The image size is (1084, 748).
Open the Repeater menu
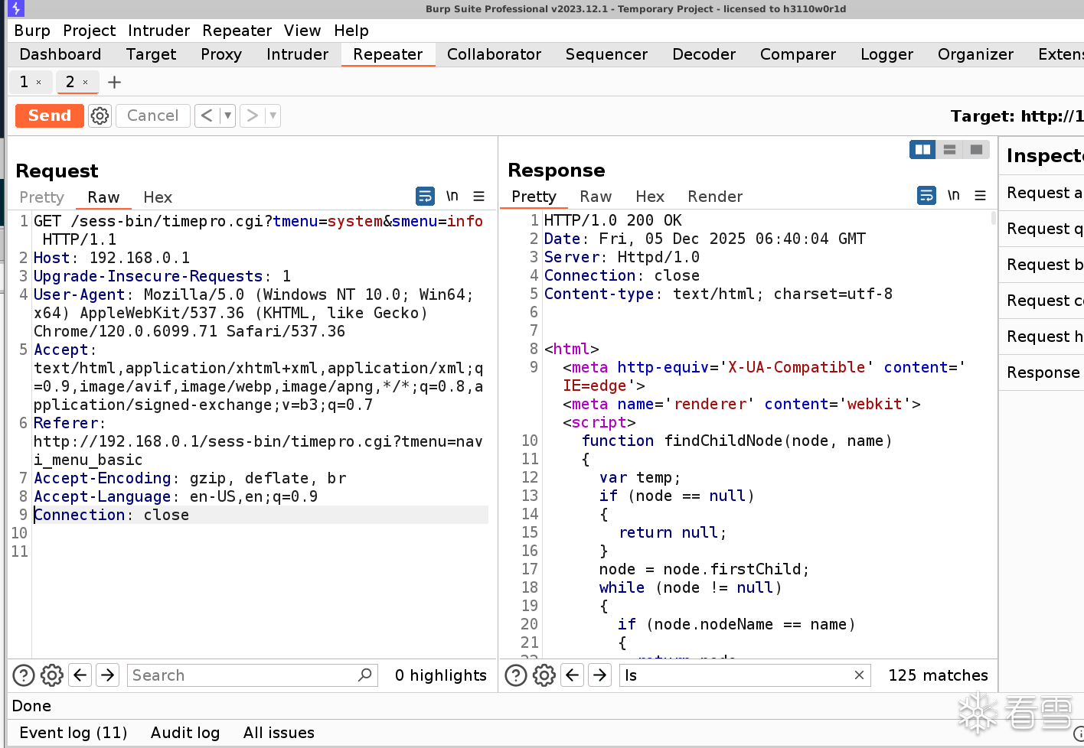point(237,31)
